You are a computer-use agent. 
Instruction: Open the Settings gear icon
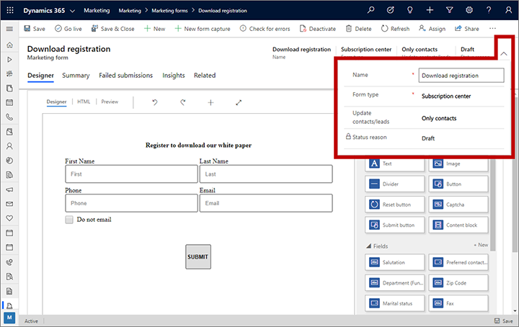(x=469, y=11)
